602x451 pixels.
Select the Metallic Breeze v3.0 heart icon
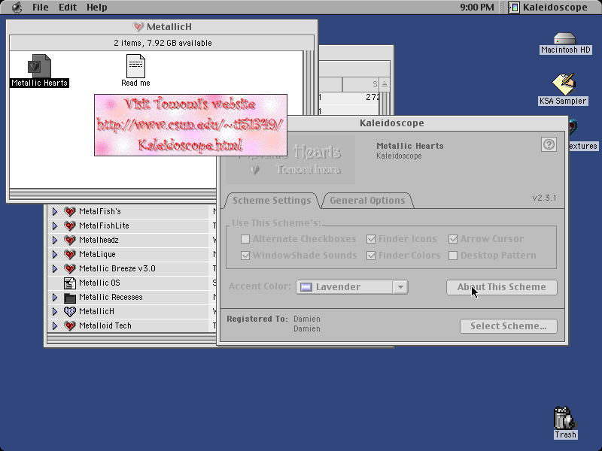[69, 268]
